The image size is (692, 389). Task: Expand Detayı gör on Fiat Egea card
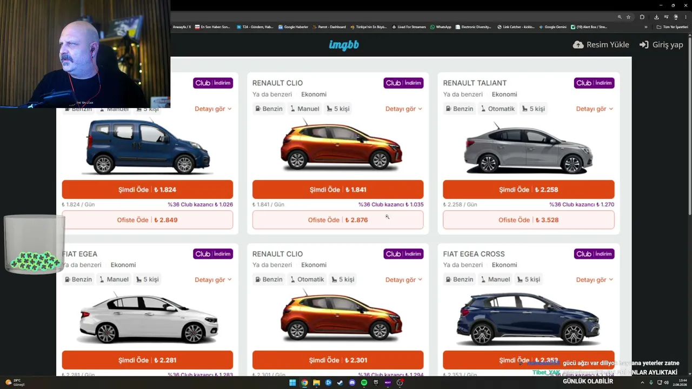(213, 280)
